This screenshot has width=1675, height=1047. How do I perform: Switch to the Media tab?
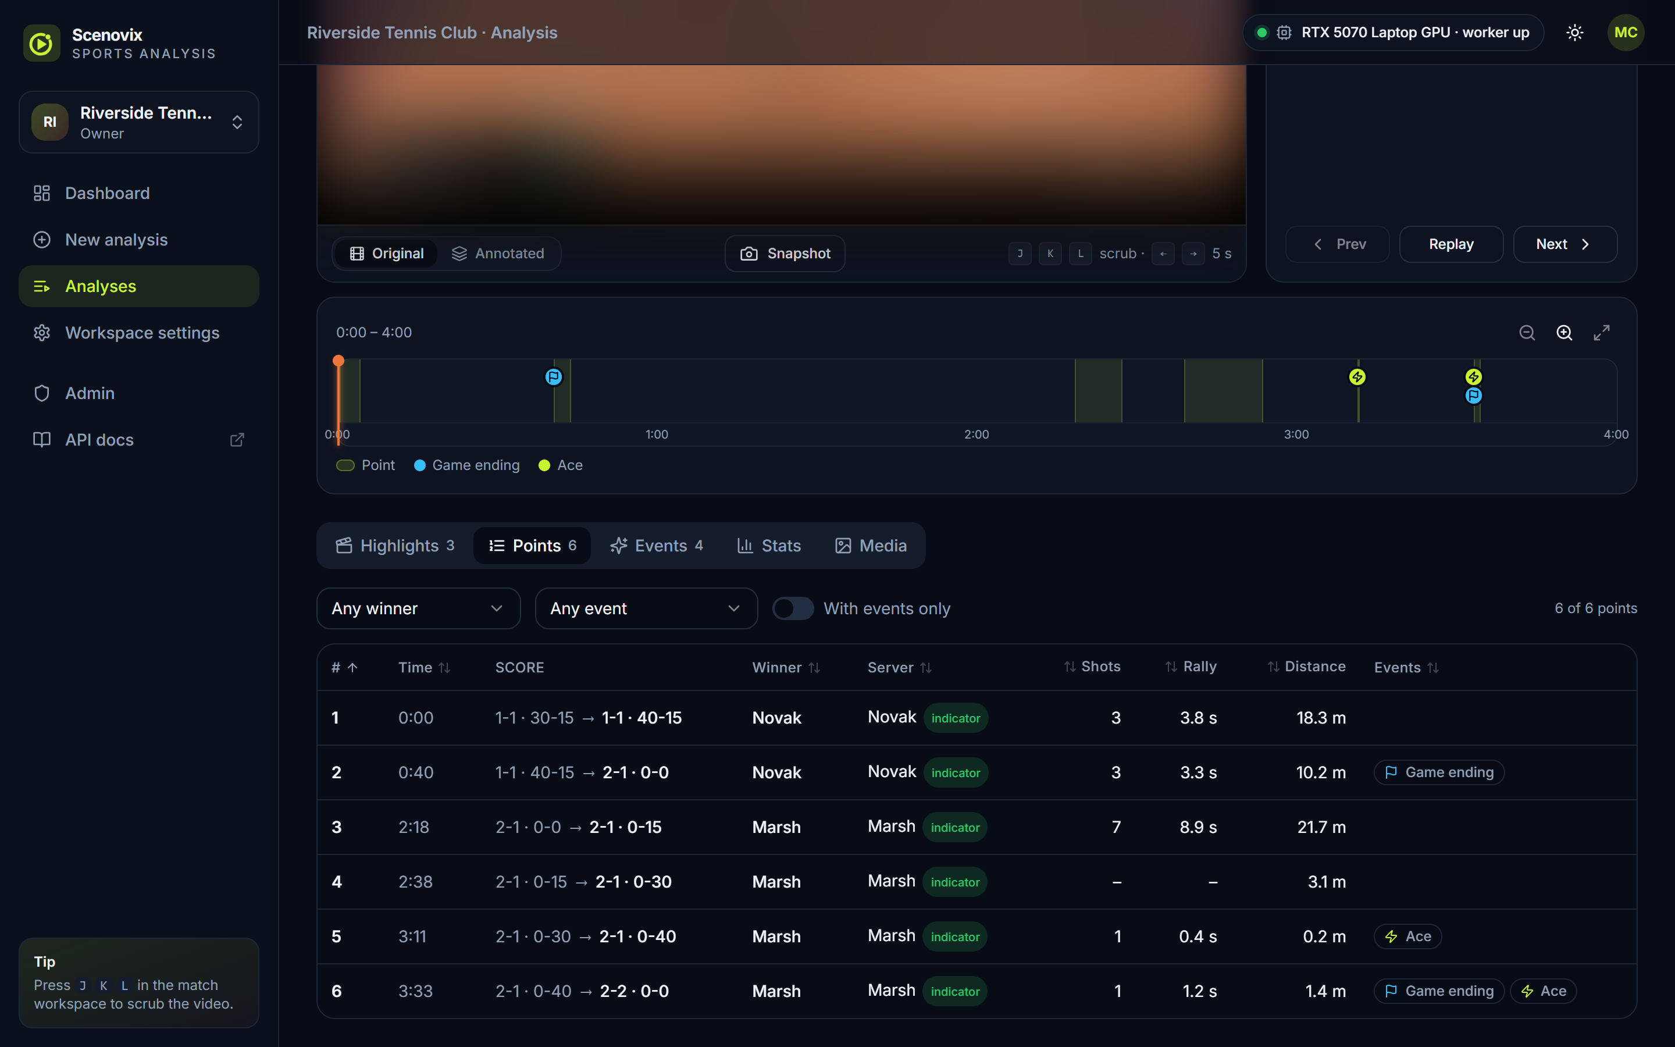871,546
